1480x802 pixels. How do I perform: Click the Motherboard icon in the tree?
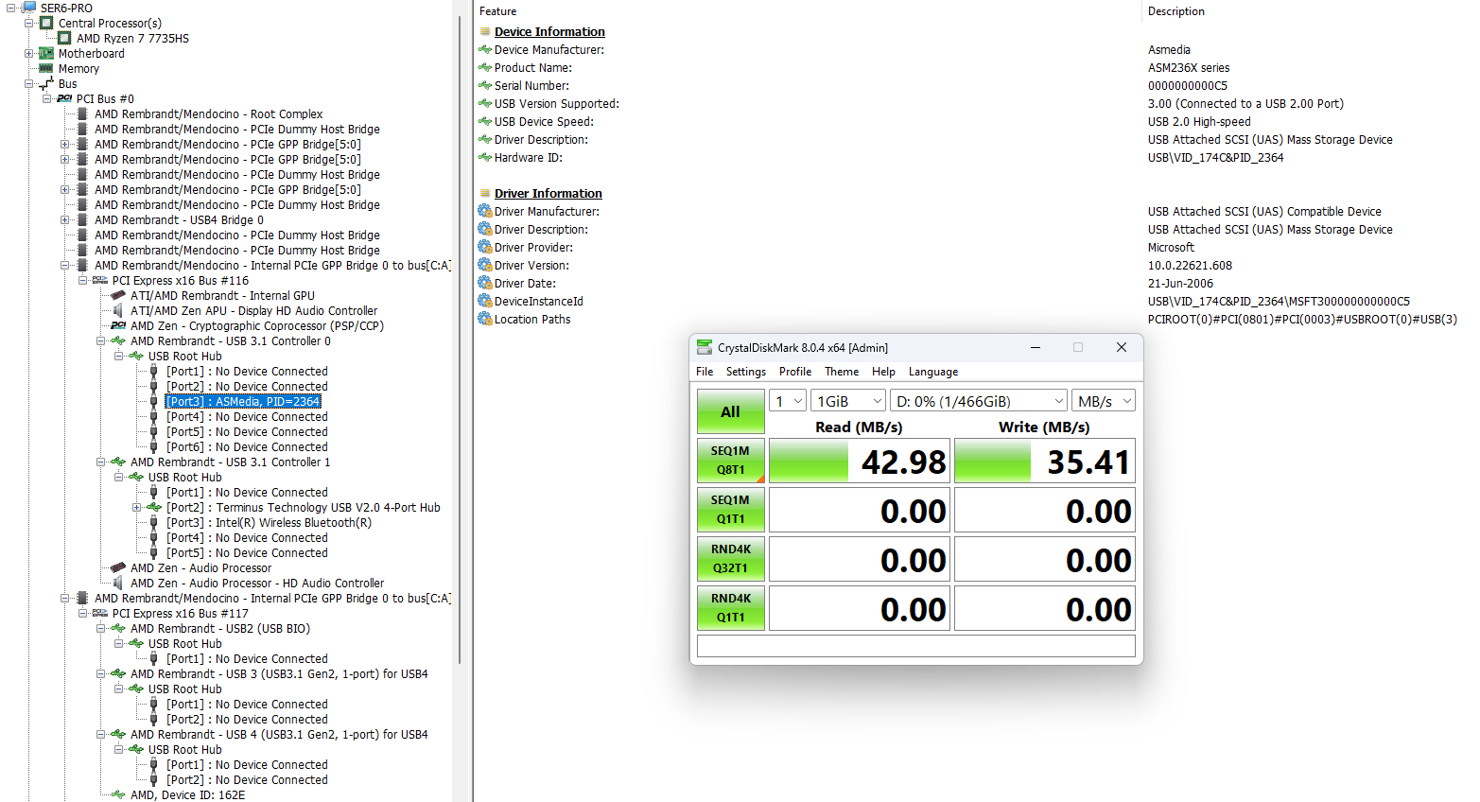pyautogui.click(x=46, y=53)
